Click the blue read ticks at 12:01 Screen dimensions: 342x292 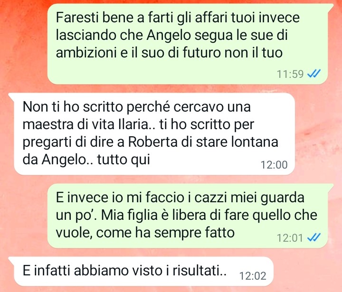[x=314, y=237]
